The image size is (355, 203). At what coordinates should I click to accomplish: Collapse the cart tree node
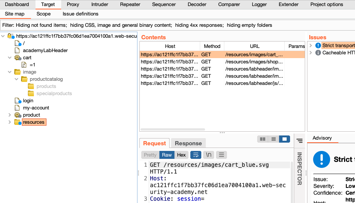click(x=10, y=57)
